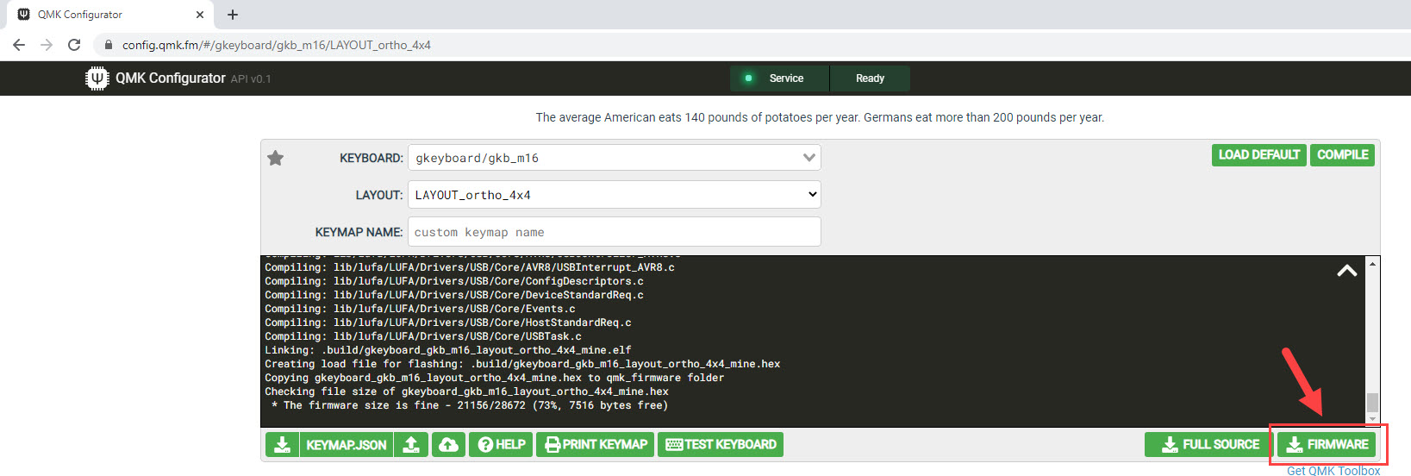Click the KEYMAP NAME input field
This screenshot has width=1411, height=476.
tap(614, 232)
